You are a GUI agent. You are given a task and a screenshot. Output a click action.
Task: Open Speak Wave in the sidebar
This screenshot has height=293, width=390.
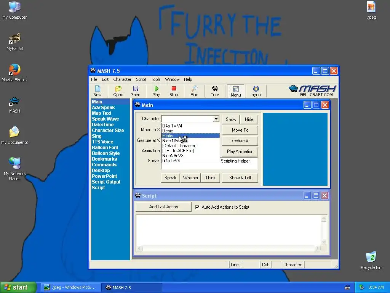click(x=105, y=119)
